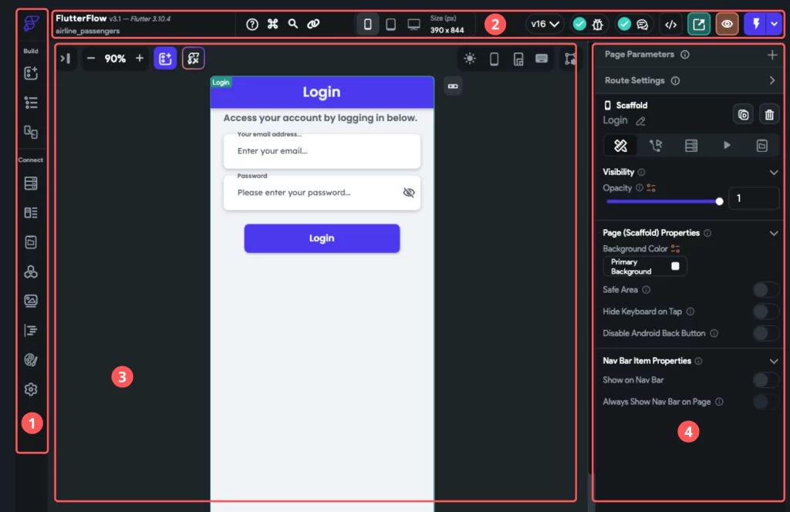The height and width of the screenshot is (512, 790).
Task: Click the Login button on canvas
Action: [x=322, y=238]
